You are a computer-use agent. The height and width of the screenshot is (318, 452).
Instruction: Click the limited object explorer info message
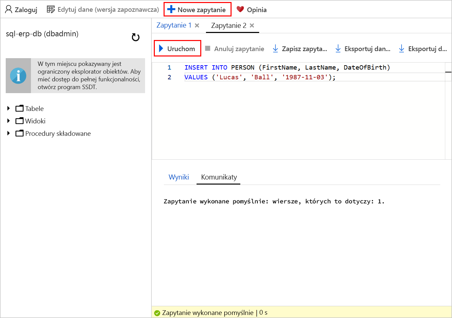coord(89,76)
